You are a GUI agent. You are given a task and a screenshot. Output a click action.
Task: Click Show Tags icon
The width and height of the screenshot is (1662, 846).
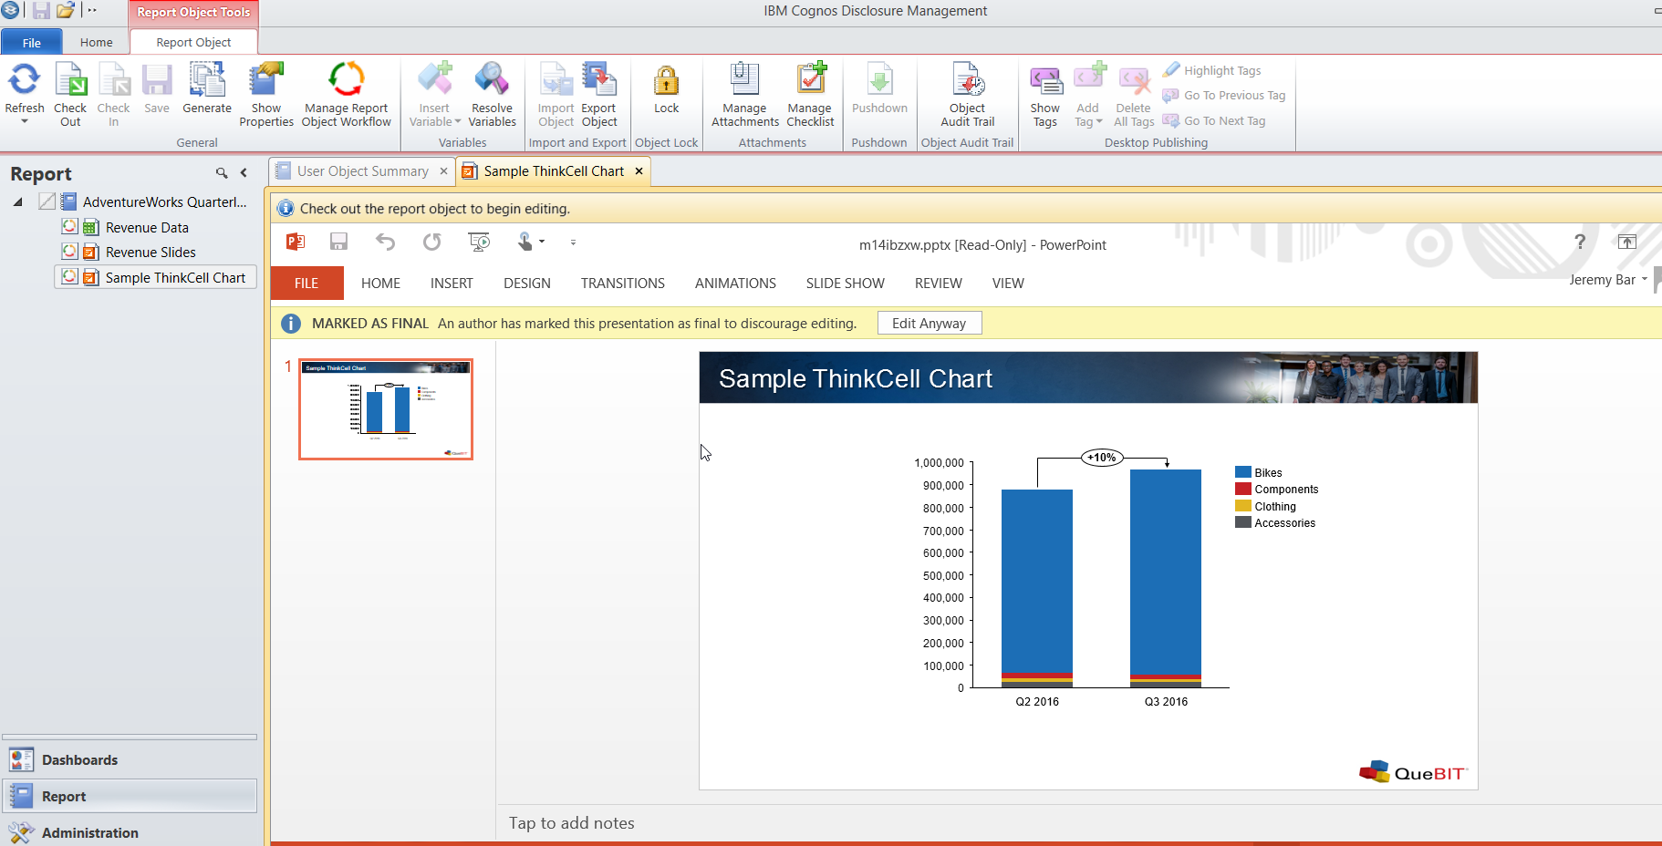(x=1045, y=80)
